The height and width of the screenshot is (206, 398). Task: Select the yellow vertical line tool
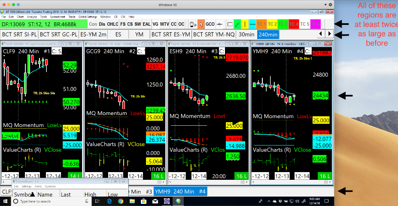coord(245,24)
